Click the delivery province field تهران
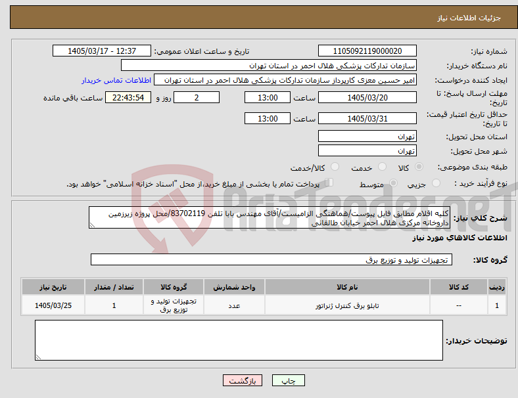Screen dimensions: 518x398 click(x=367, y=136)
